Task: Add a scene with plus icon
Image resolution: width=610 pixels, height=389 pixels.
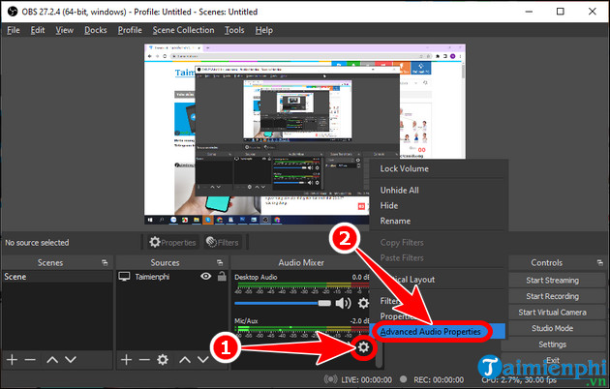Action: click(x=12, y=359)
